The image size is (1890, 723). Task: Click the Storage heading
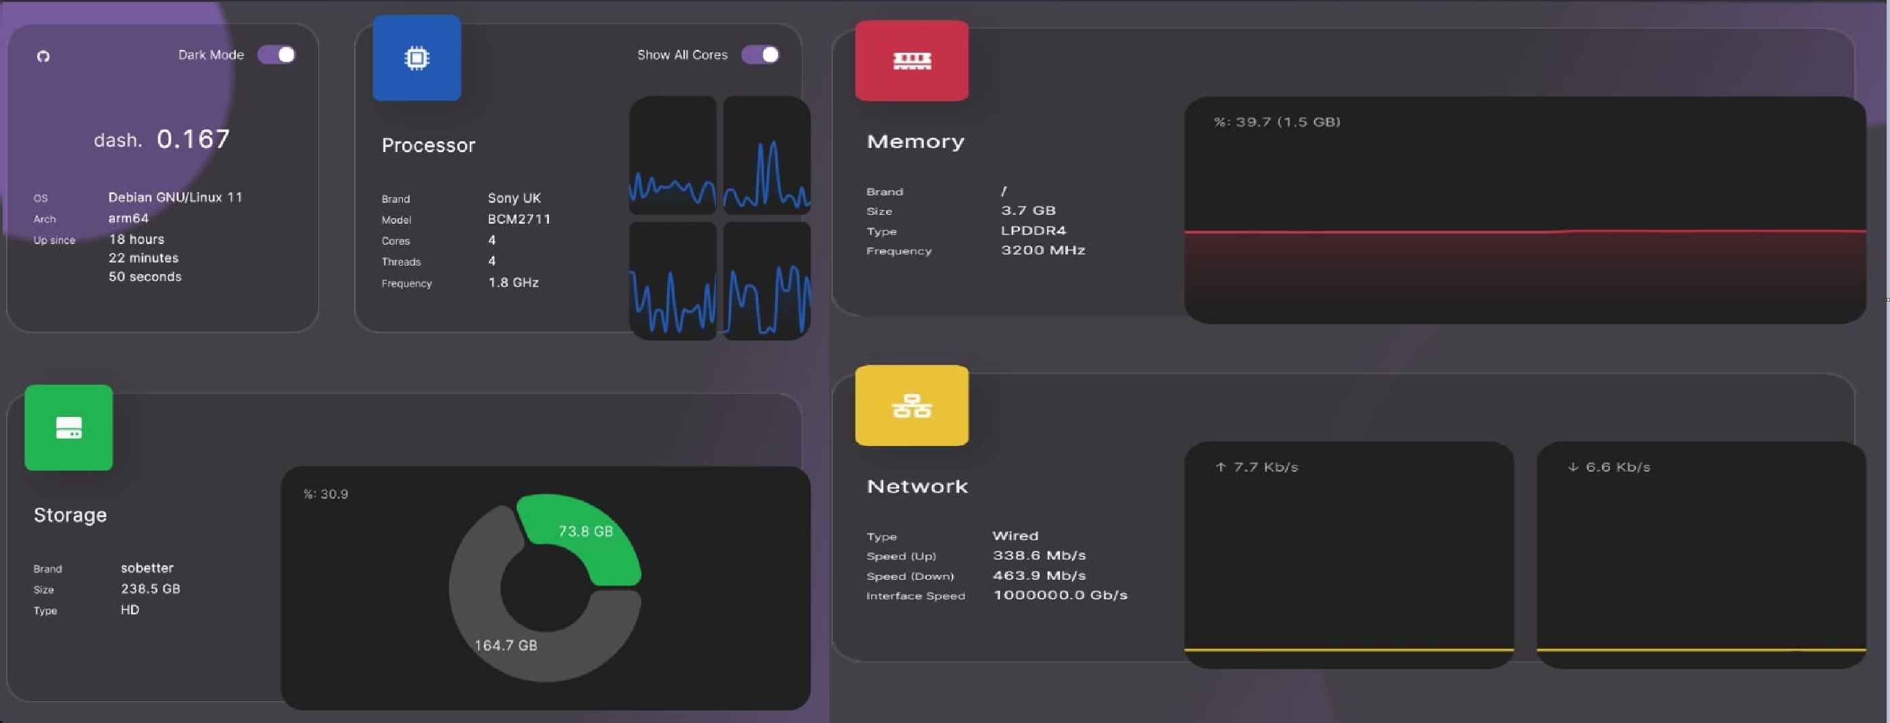click(70, 515)
